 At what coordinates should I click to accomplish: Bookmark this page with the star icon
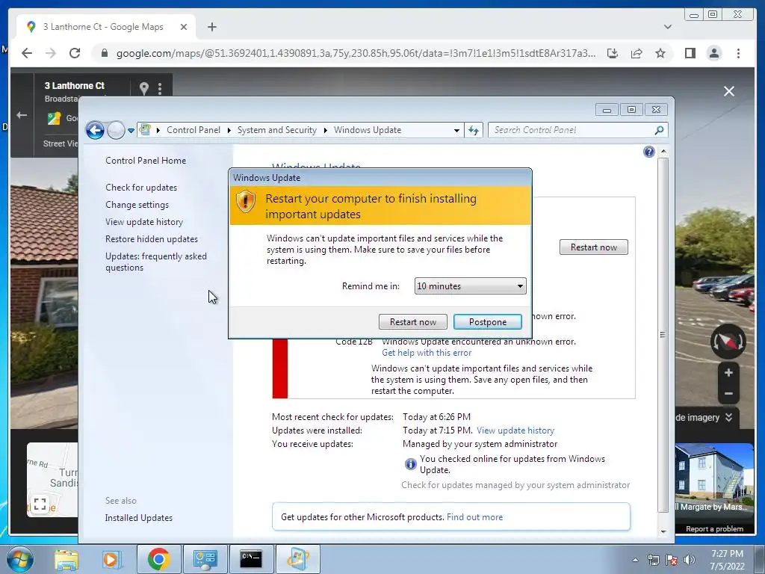tap(660, 53)
